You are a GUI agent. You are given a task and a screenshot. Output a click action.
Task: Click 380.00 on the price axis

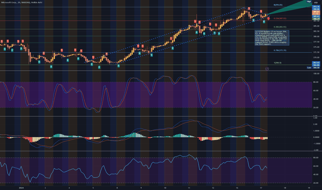click(x=316, y=37)
